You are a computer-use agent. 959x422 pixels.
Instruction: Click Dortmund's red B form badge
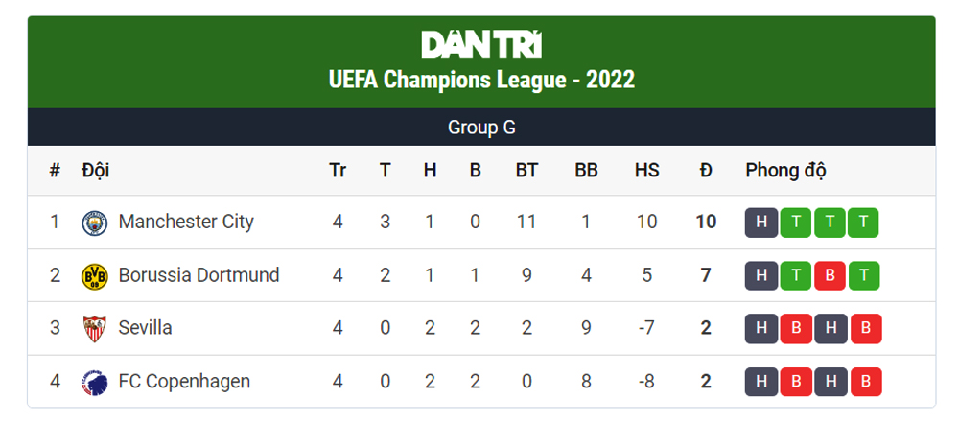coord(830,276)
